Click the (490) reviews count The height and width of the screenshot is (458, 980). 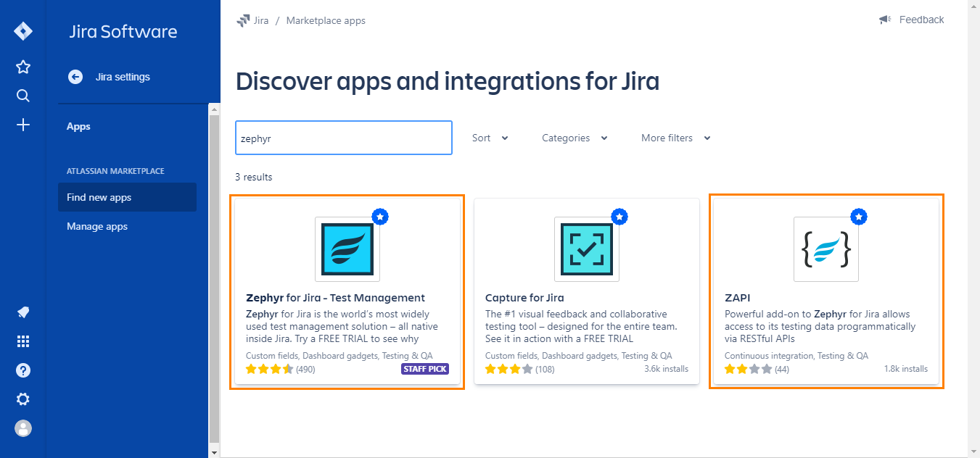tap(305, 369)
